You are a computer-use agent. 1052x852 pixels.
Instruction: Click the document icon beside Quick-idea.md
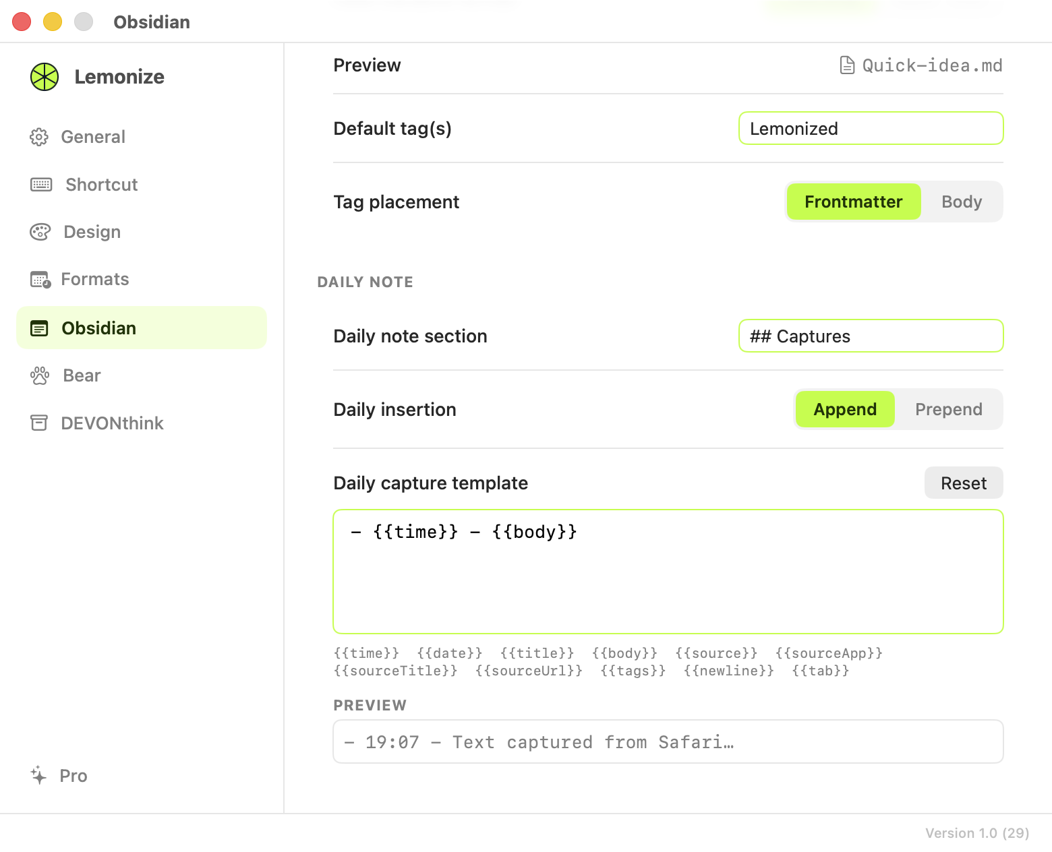(x=847, y=65)
